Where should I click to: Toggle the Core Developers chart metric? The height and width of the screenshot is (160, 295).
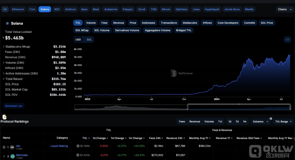tap(228, 23)
